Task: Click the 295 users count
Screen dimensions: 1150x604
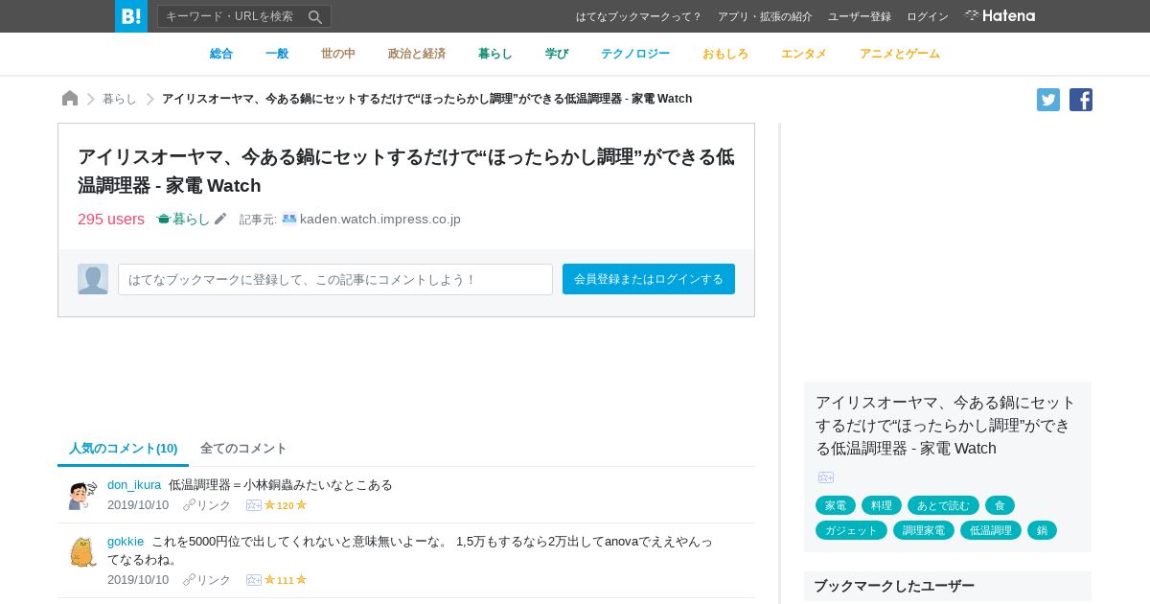Action: click(x=111, y=219)
